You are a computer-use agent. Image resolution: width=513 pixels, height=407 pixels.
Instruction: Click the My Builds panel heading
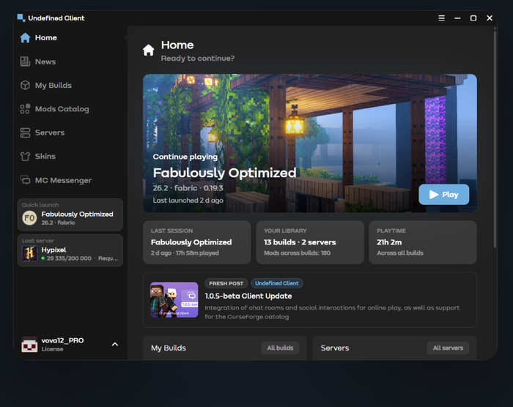tap(168, 348)
